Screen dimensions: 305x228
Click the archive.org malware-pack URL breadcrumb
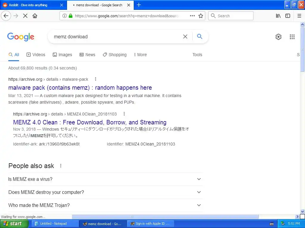[x=48, y=79]
